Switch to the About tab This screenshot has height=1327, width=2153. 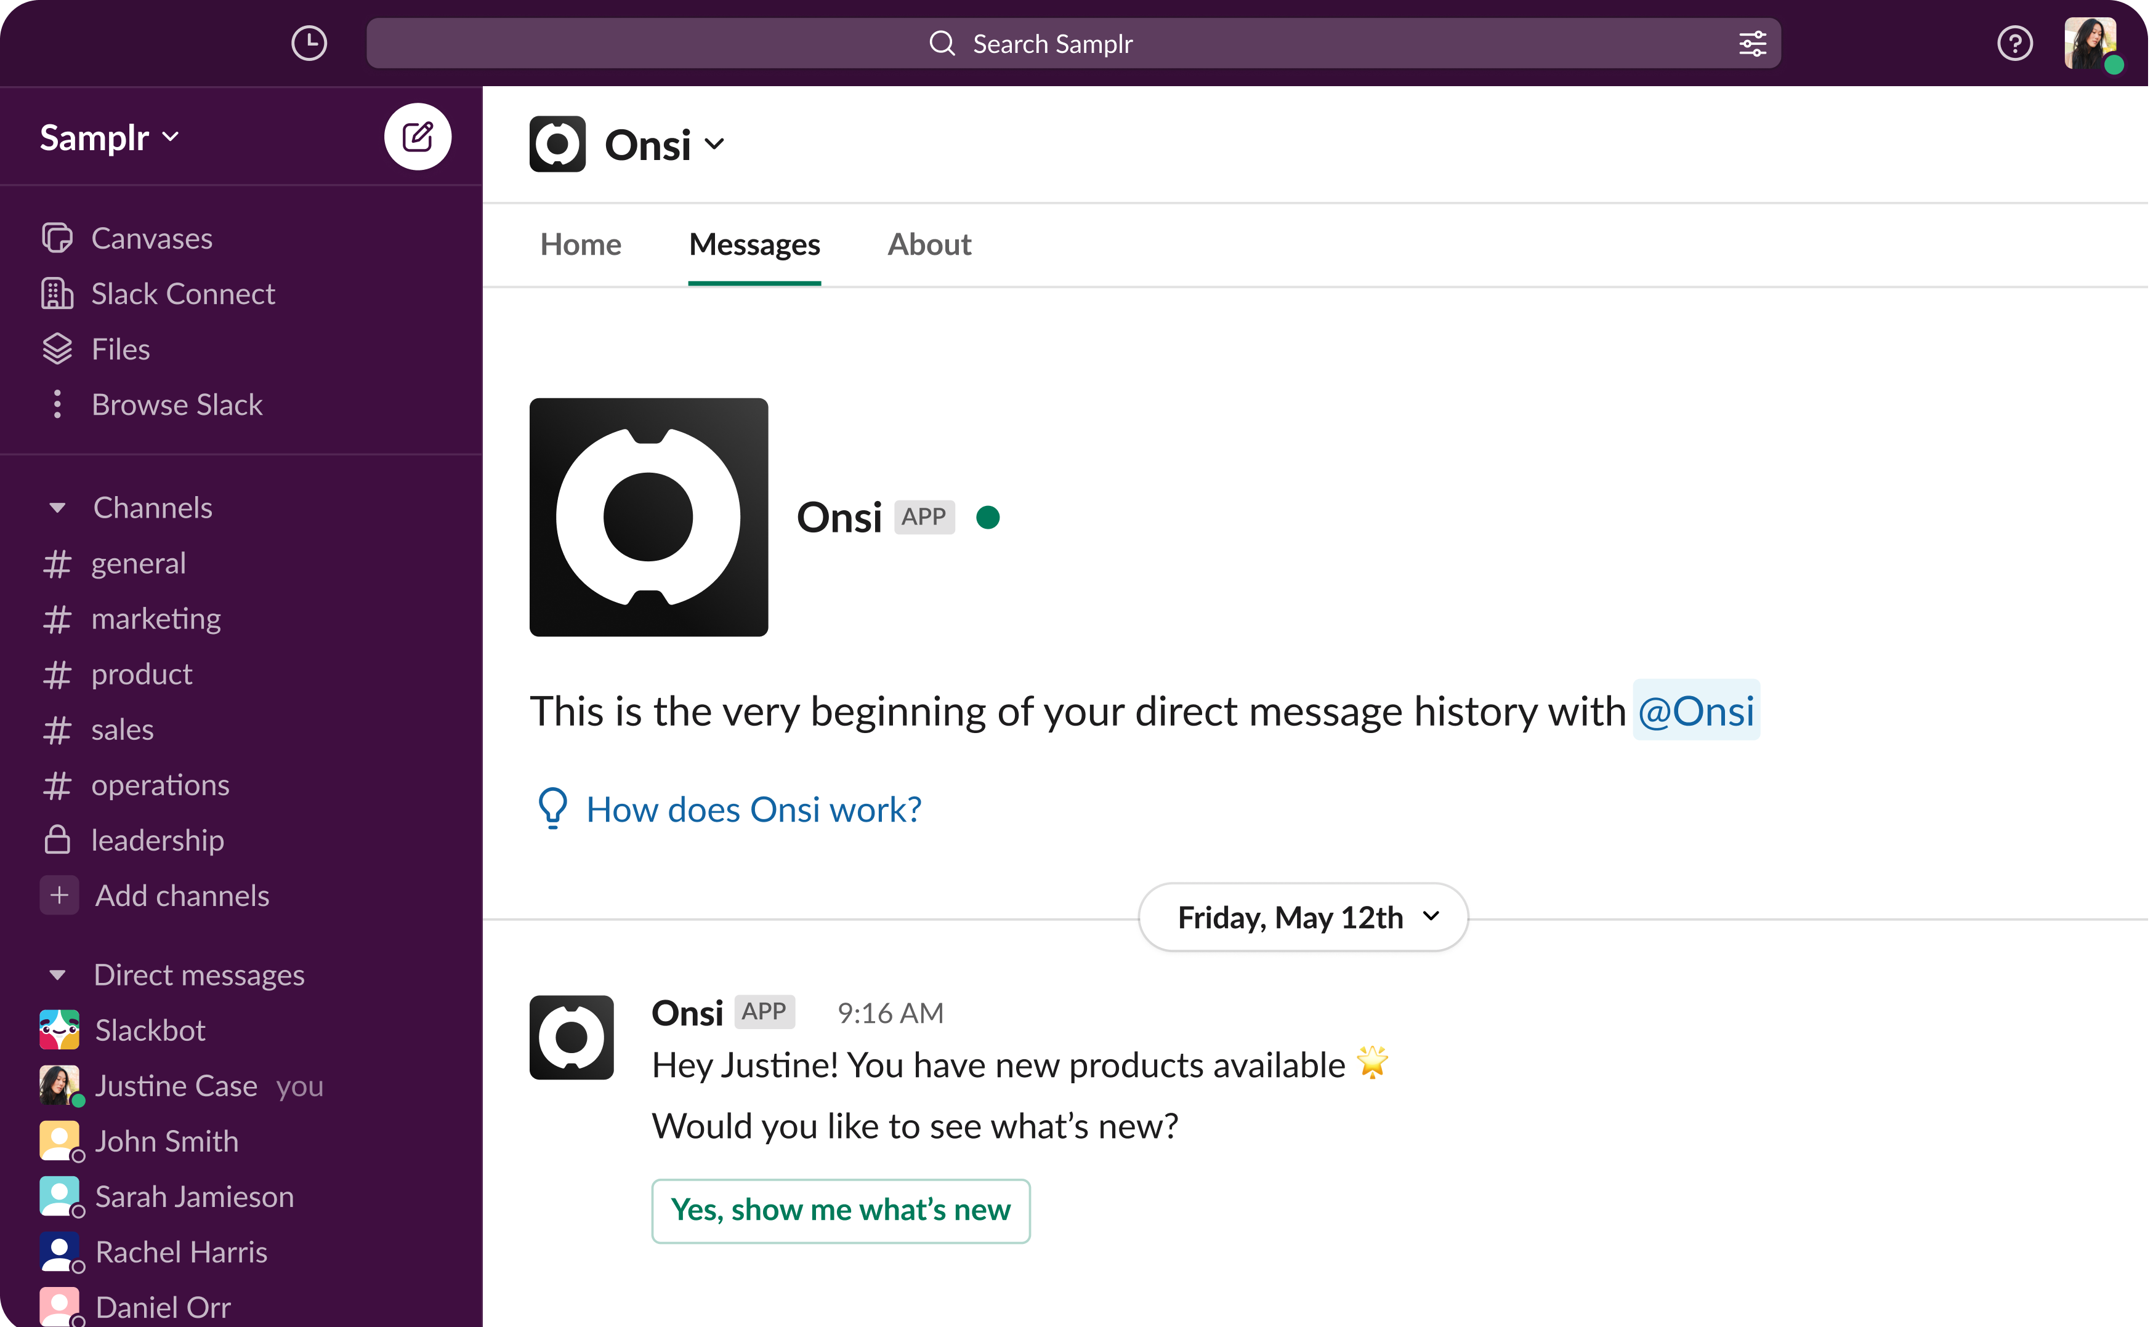[x=929, y=244]
